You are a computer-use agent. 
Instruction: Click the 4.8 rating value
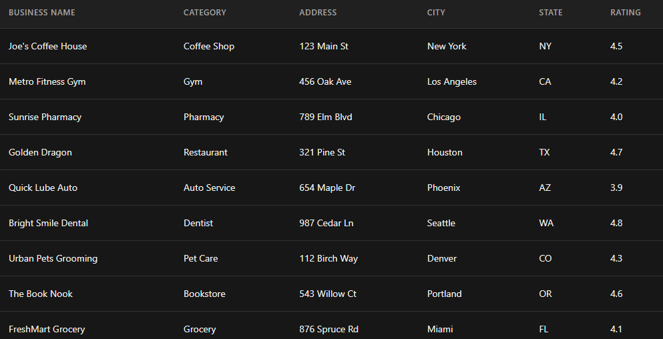point(616,224)
